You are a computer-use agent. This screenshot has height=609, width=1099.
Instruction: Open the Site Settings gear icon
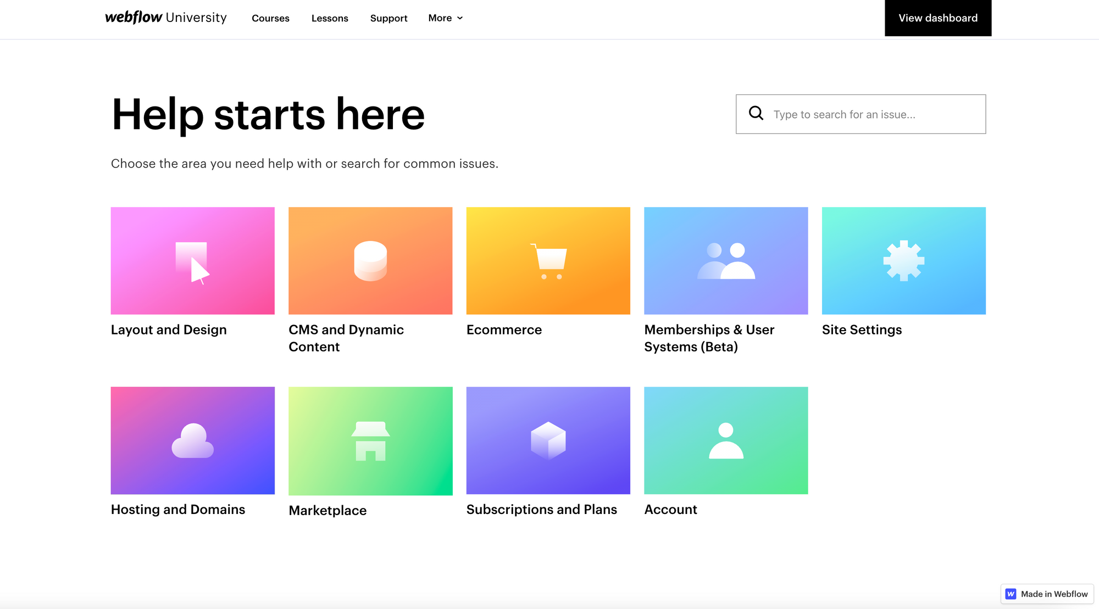pos(903,261)
